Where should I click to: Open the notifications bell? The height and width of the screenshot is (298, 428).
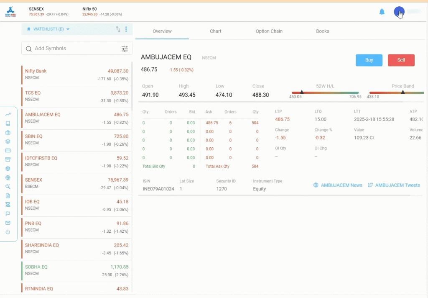(382, 12)
